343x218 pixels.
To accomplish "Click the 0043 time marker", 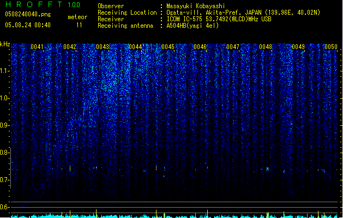I will tap(103, 47).
